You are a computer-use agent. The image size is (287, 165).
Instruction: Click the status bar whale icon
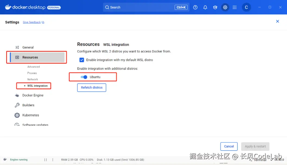pos(5,159)
